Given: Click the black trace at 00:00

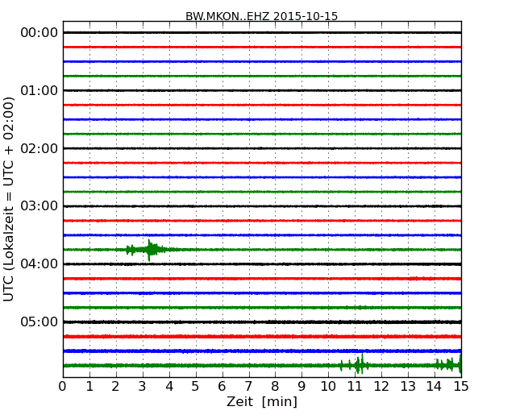Looking at the screenshot, I should (x=262, y=32).
